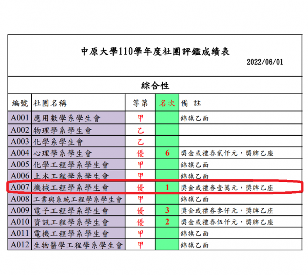308x275 pixels.
Task: Click rank 1 in row A007
Action: pos(167,188)
